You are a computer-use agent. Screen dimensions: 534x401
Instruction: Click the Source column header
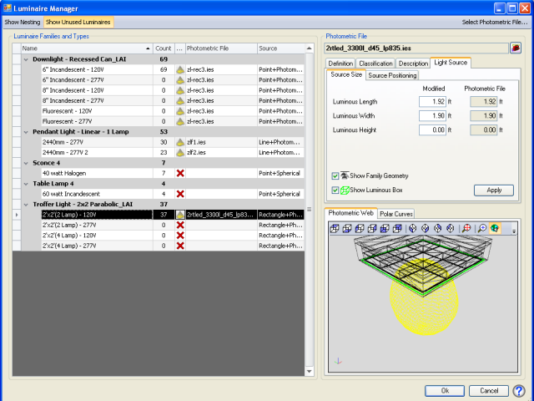click(281, 48)
